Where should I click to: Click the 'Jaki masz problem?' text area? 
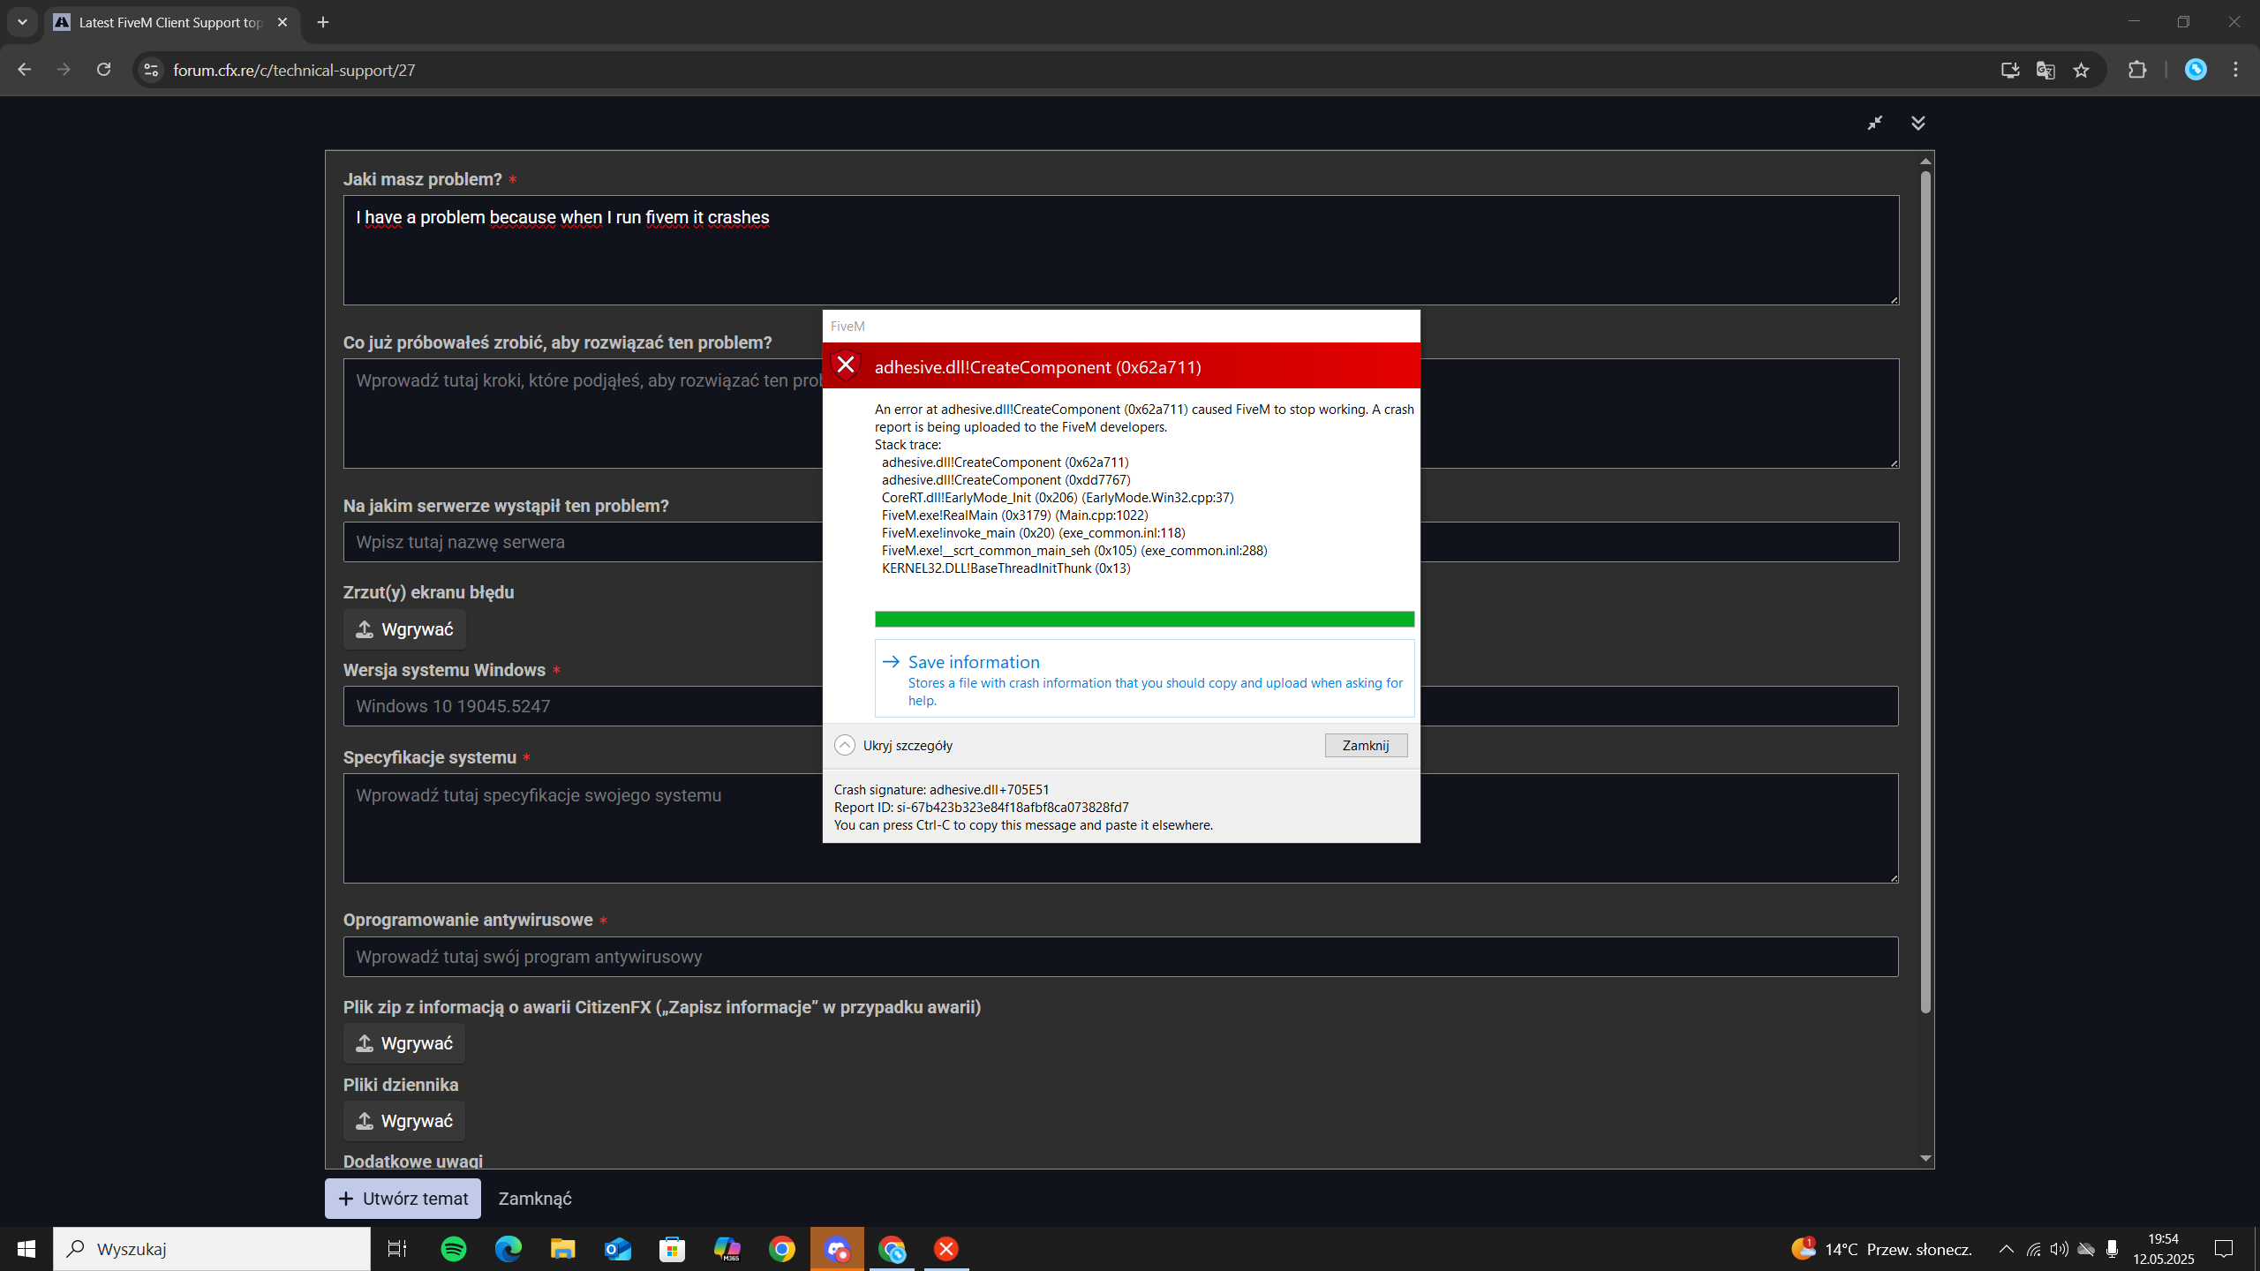1120,250
